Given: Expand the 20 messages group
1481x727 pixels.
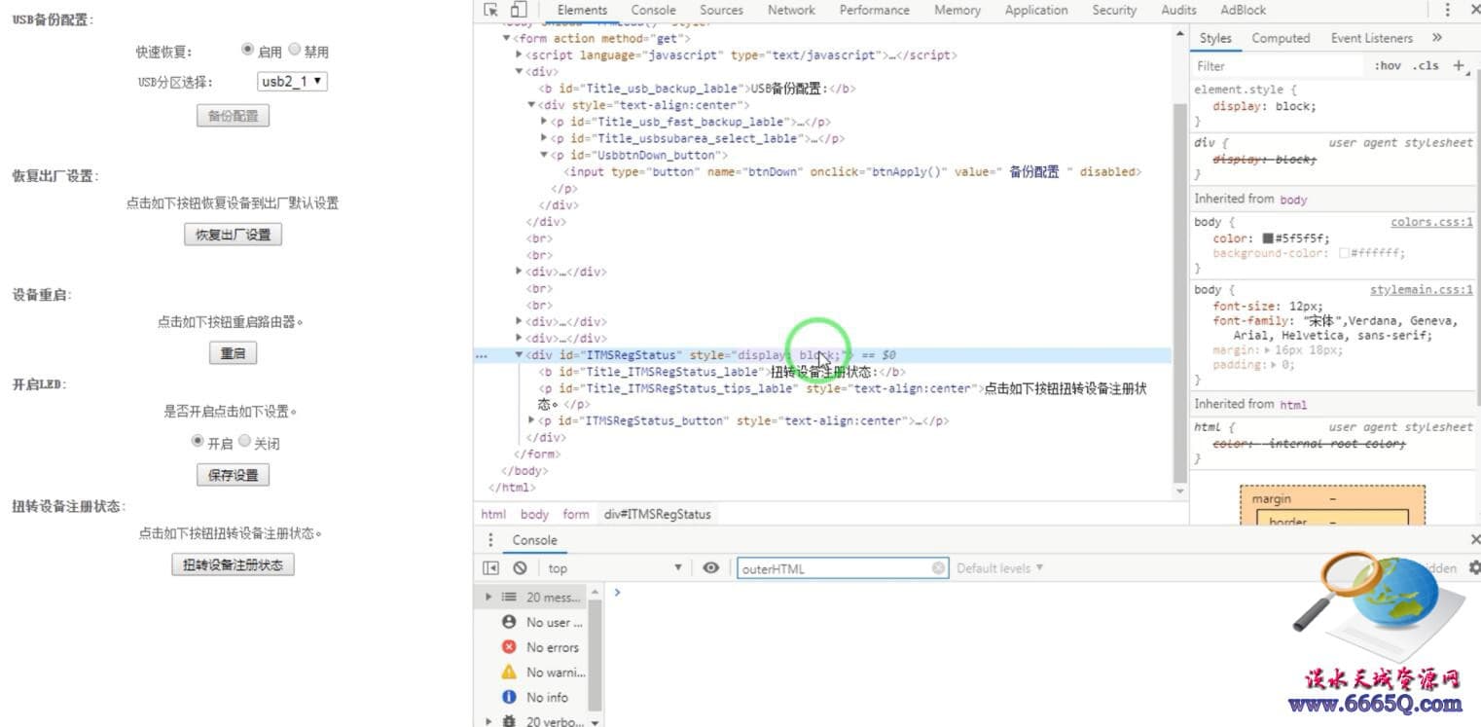Looking at the screenshot, I should 488,597.
